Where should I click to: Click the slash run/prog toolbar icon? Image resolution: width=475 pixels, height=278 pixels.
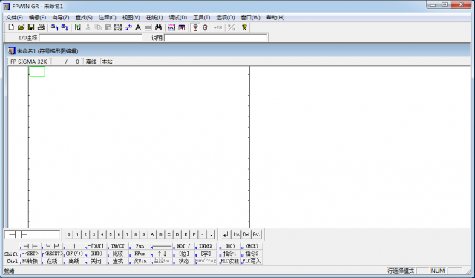[x=231, y=27]
